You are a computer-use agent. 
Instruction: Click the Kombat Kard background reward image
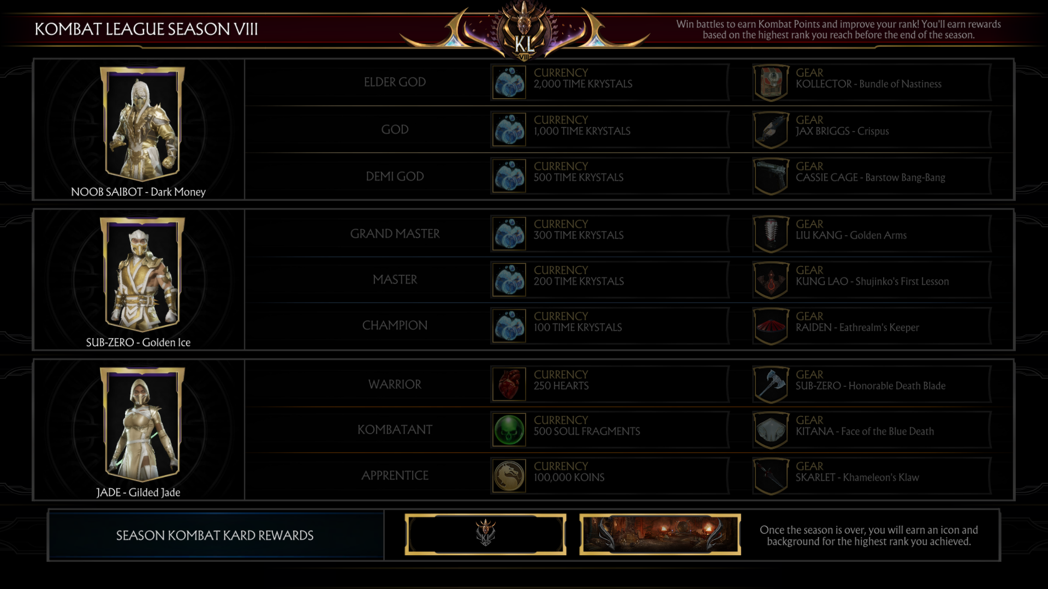[660, 534]
